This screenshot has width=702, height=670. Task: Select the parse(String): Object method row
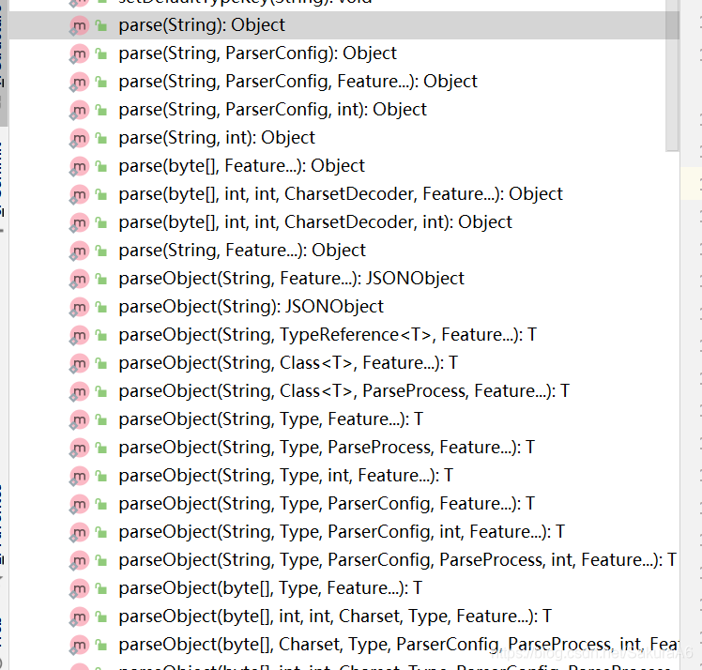coord(343,25)
